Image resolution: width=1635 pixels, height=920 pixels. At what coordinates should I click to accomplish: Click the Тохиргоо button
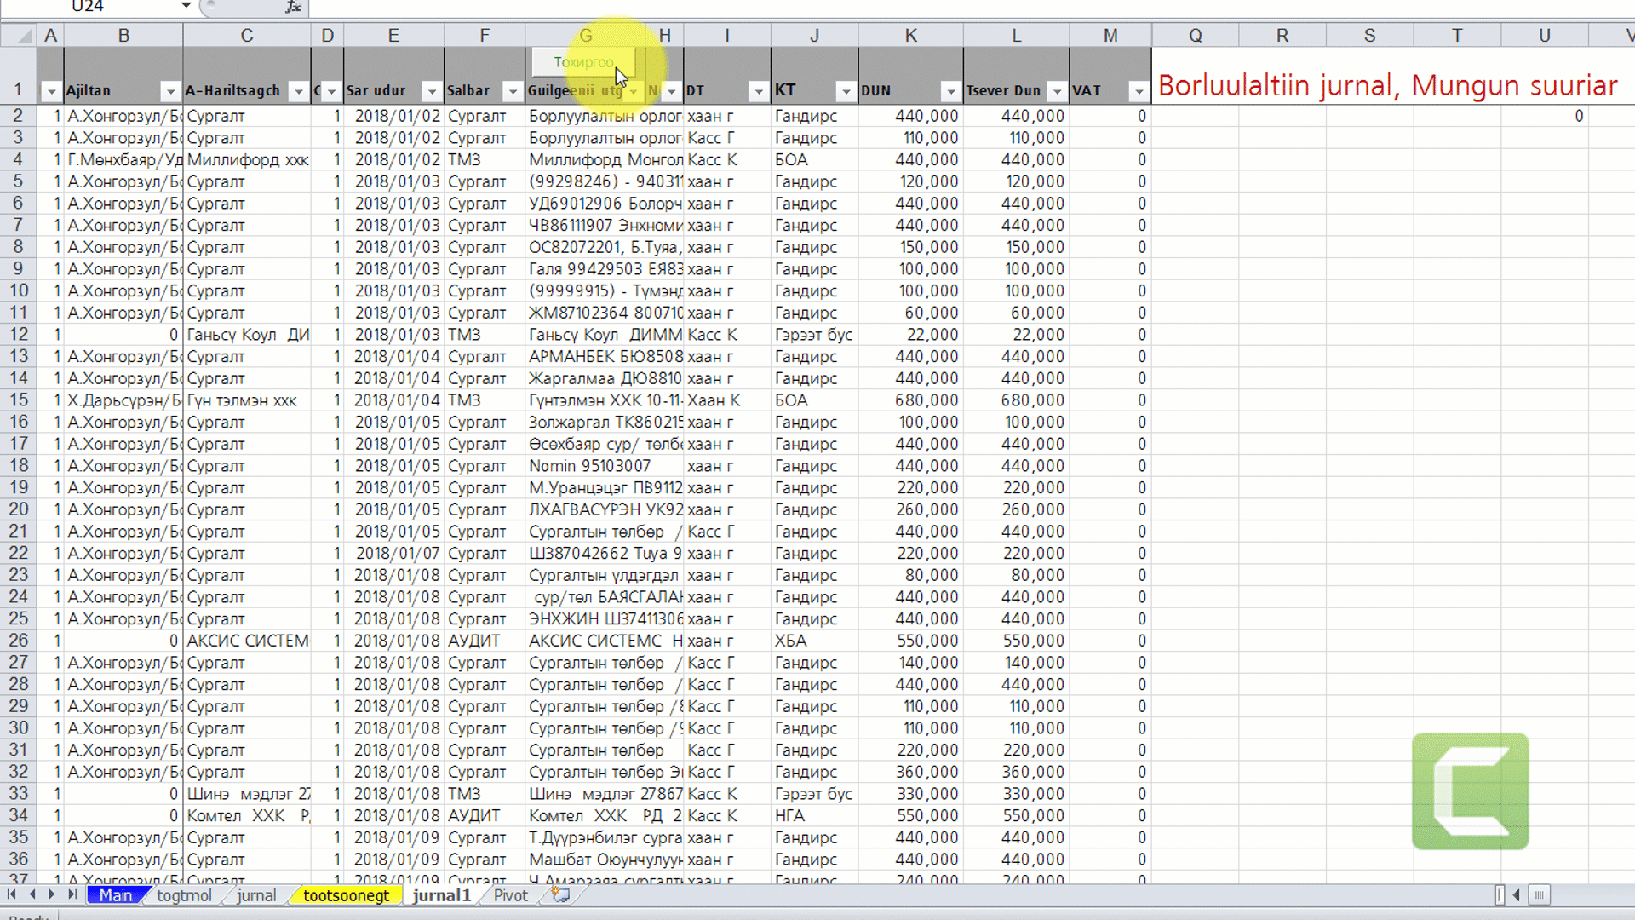pyautogui.click(x=583, y=62)
